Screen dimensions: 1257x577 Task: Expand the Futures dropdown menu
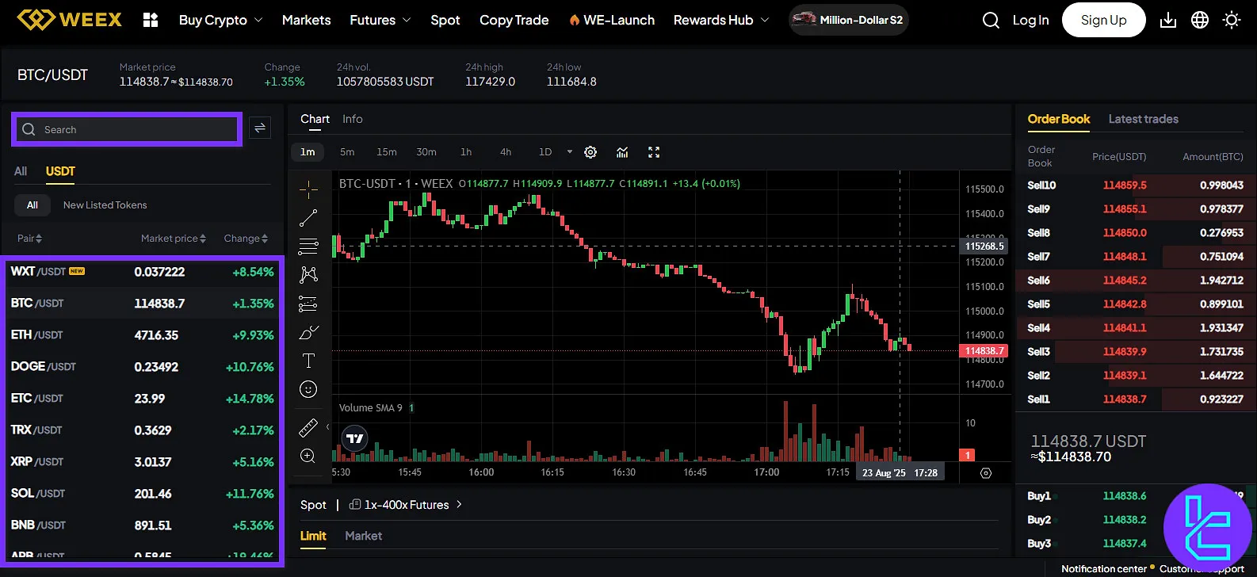(x=380, y=20)
